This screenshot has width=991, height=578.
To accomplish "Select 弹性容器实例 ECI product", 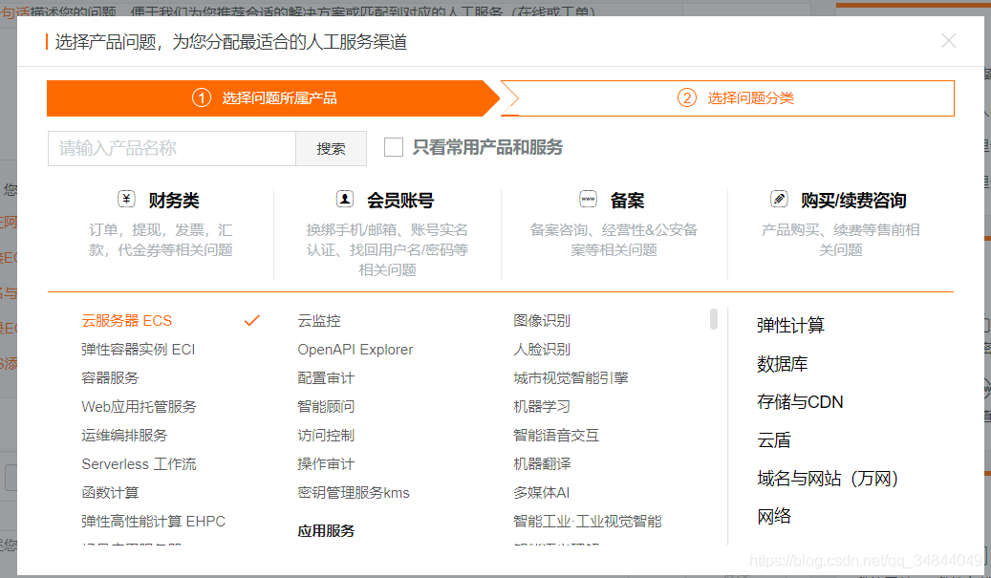I will coord(139,350).
